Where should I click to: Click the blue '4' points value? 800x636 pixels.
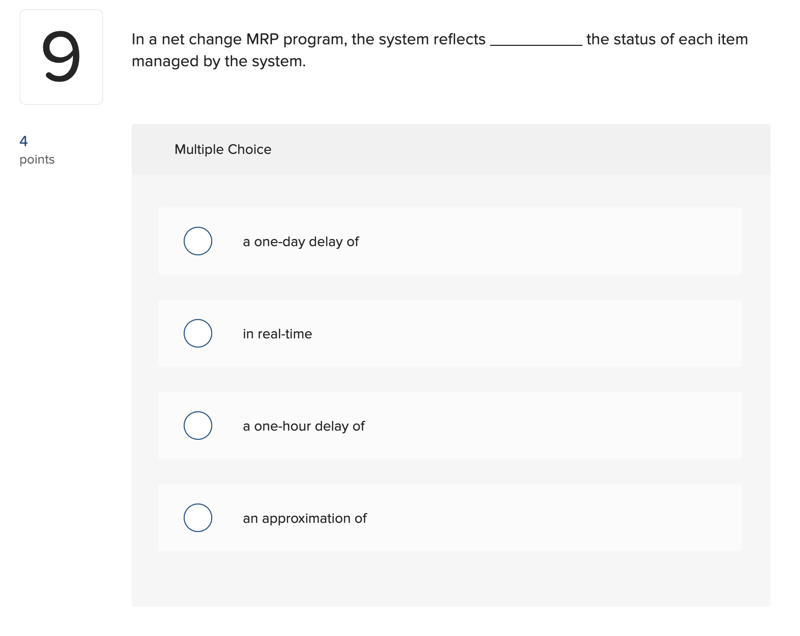click(23, 142)
